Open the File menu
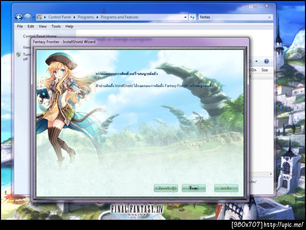Image resolution: width=306 pixels, height=230 pixels. [x=20, y=27]
